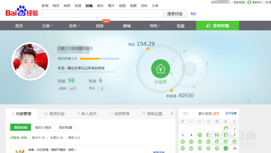Select calendar day 10
Screen dimensions: 271x153
tap(182, 142)
